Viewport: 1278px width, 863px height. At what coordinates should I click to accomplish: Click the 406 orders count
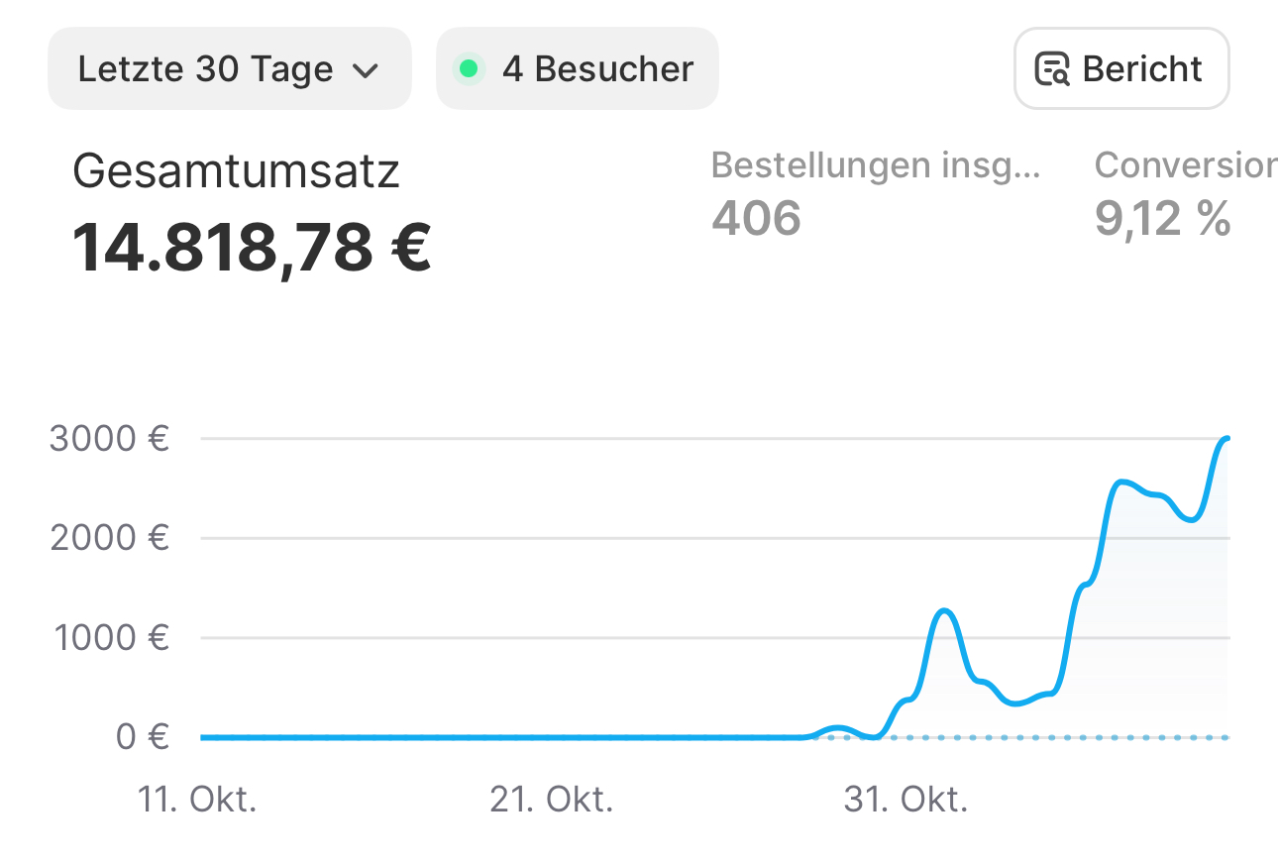tap(756, 217)
